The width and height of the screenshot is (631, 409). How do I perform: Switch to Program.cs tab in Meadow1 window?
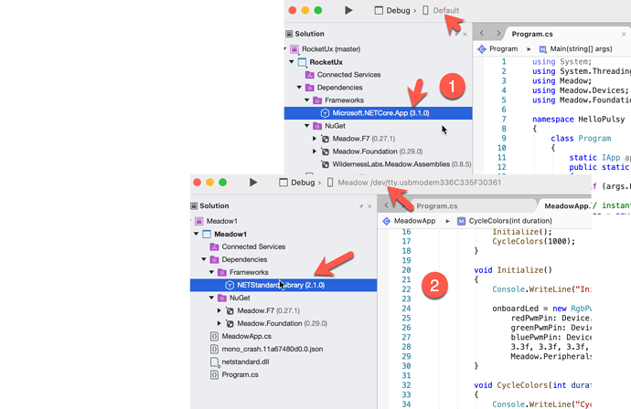tap(436, 206)
